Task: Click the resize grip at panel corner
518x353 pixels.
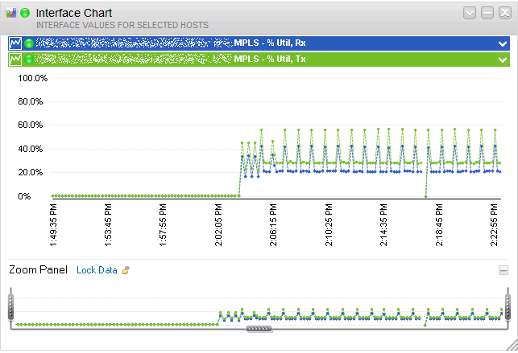Action: (x=512, y=345)
